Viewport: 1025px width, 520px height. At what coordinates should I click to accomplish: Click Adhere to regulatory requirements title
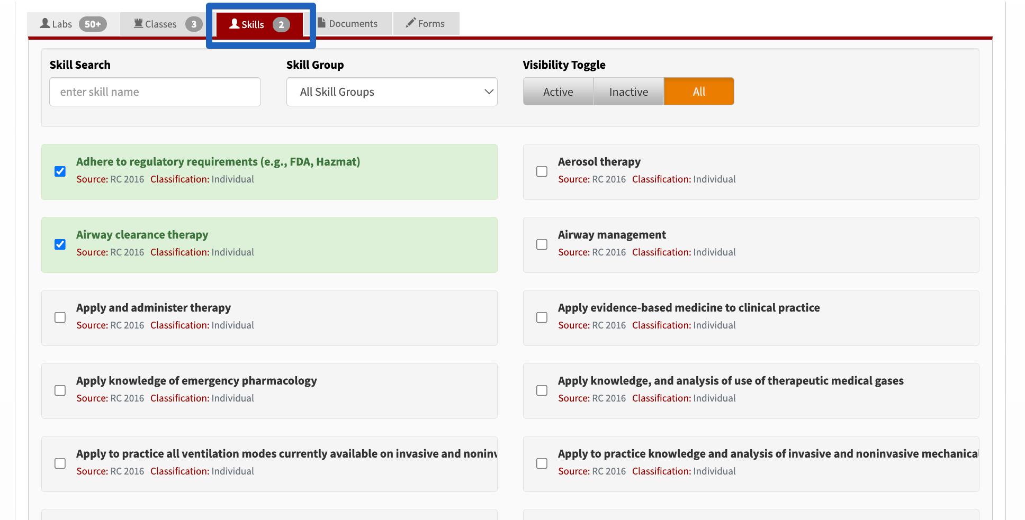coord(218,162)
